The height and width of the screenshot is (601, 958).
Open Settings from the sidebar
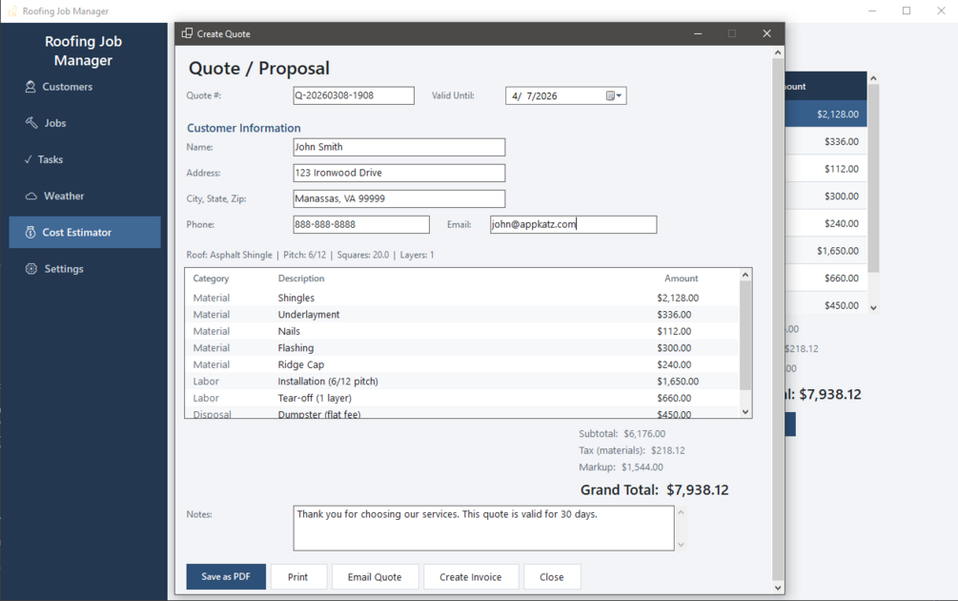pos(64,269)
